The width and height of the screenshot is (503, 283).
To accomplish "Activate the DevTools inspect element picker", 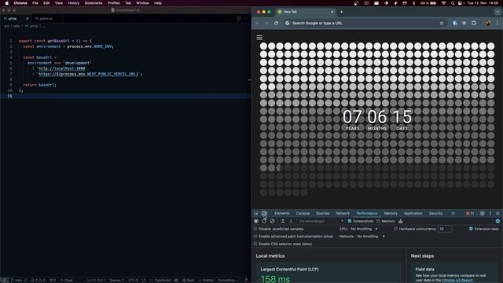I will (x=256, y=213).
